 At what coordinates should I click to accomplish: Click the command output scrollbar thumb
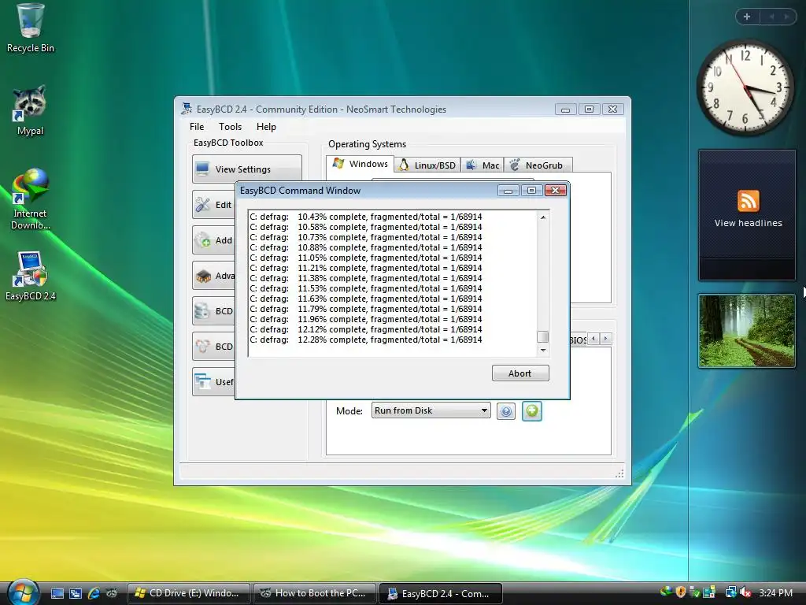tap(543, 337)
